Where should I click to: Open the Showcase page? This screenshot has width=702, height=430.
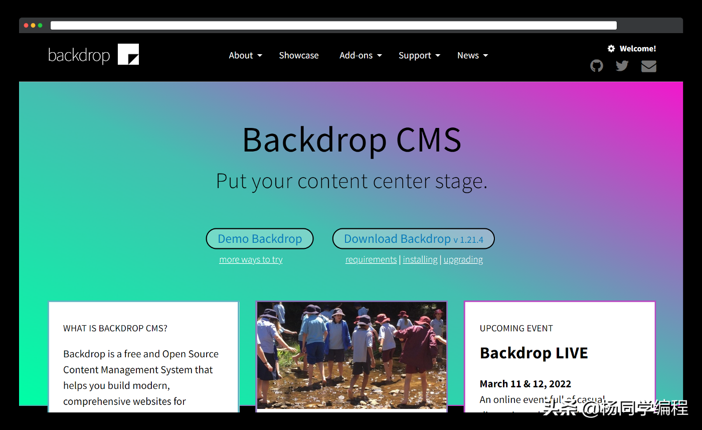299,55
